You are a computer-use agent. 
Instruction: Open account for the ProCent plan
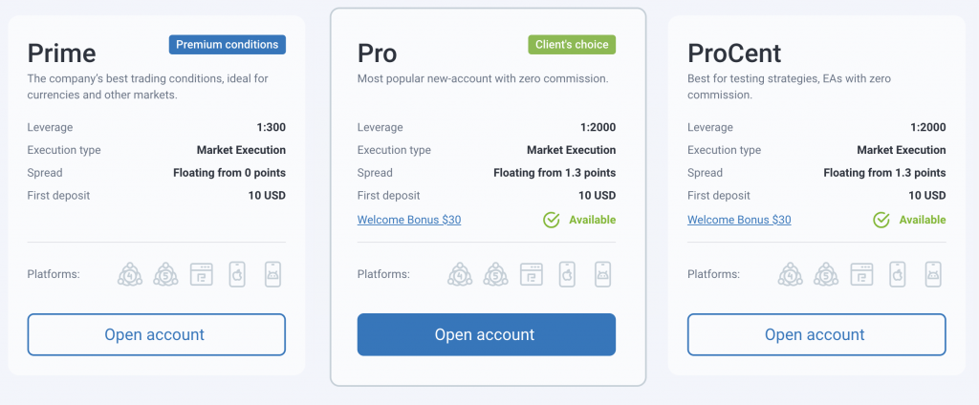coord(816,334)
